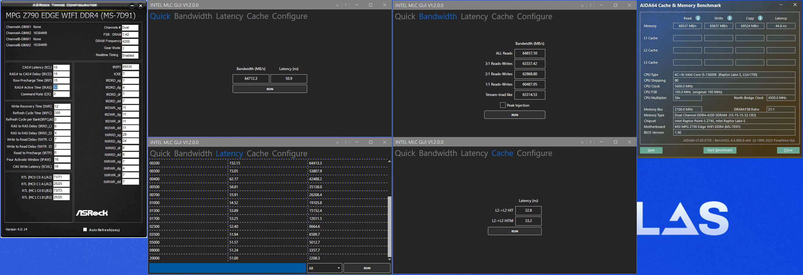Close the ASRock Timing Configurator window
Image resolution: width=803 pixels, height=275 pixels.
tap(140, 5)
